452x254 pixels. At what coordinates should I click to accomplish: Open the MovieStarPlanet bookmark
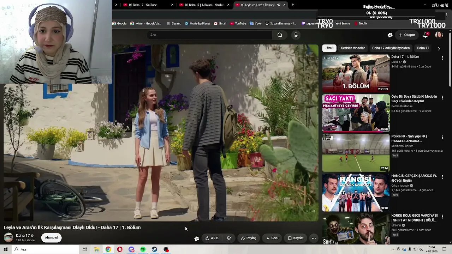pyautogui.click(x=197, y=24)
